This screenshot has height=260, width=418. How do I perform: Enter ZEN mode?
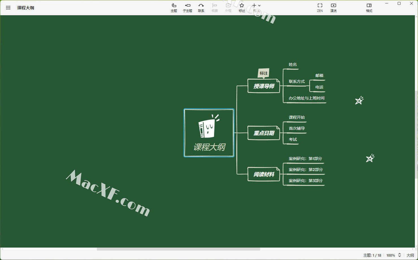320,8
